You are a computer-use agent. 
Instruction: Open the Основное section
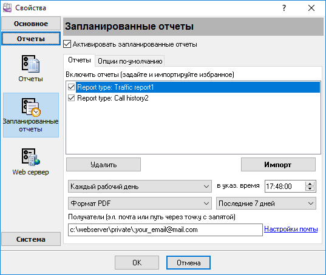point(31,24)
